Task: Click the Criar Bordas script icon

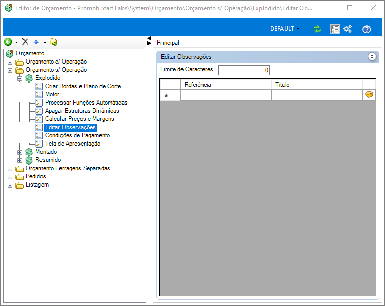Action: point(39,87)
